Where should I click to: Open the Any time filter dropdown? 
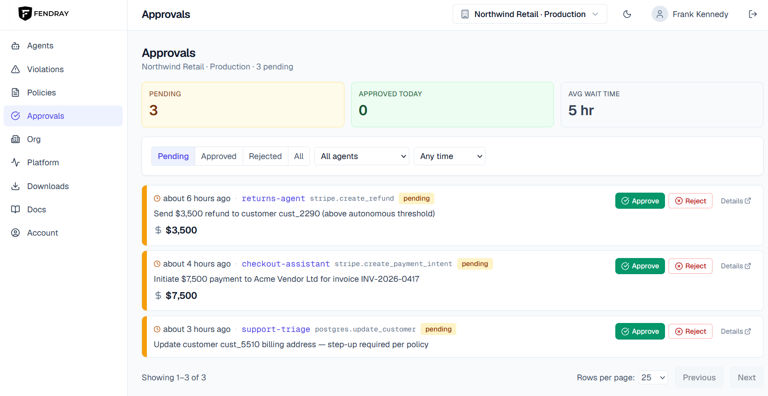click(450, 156)
